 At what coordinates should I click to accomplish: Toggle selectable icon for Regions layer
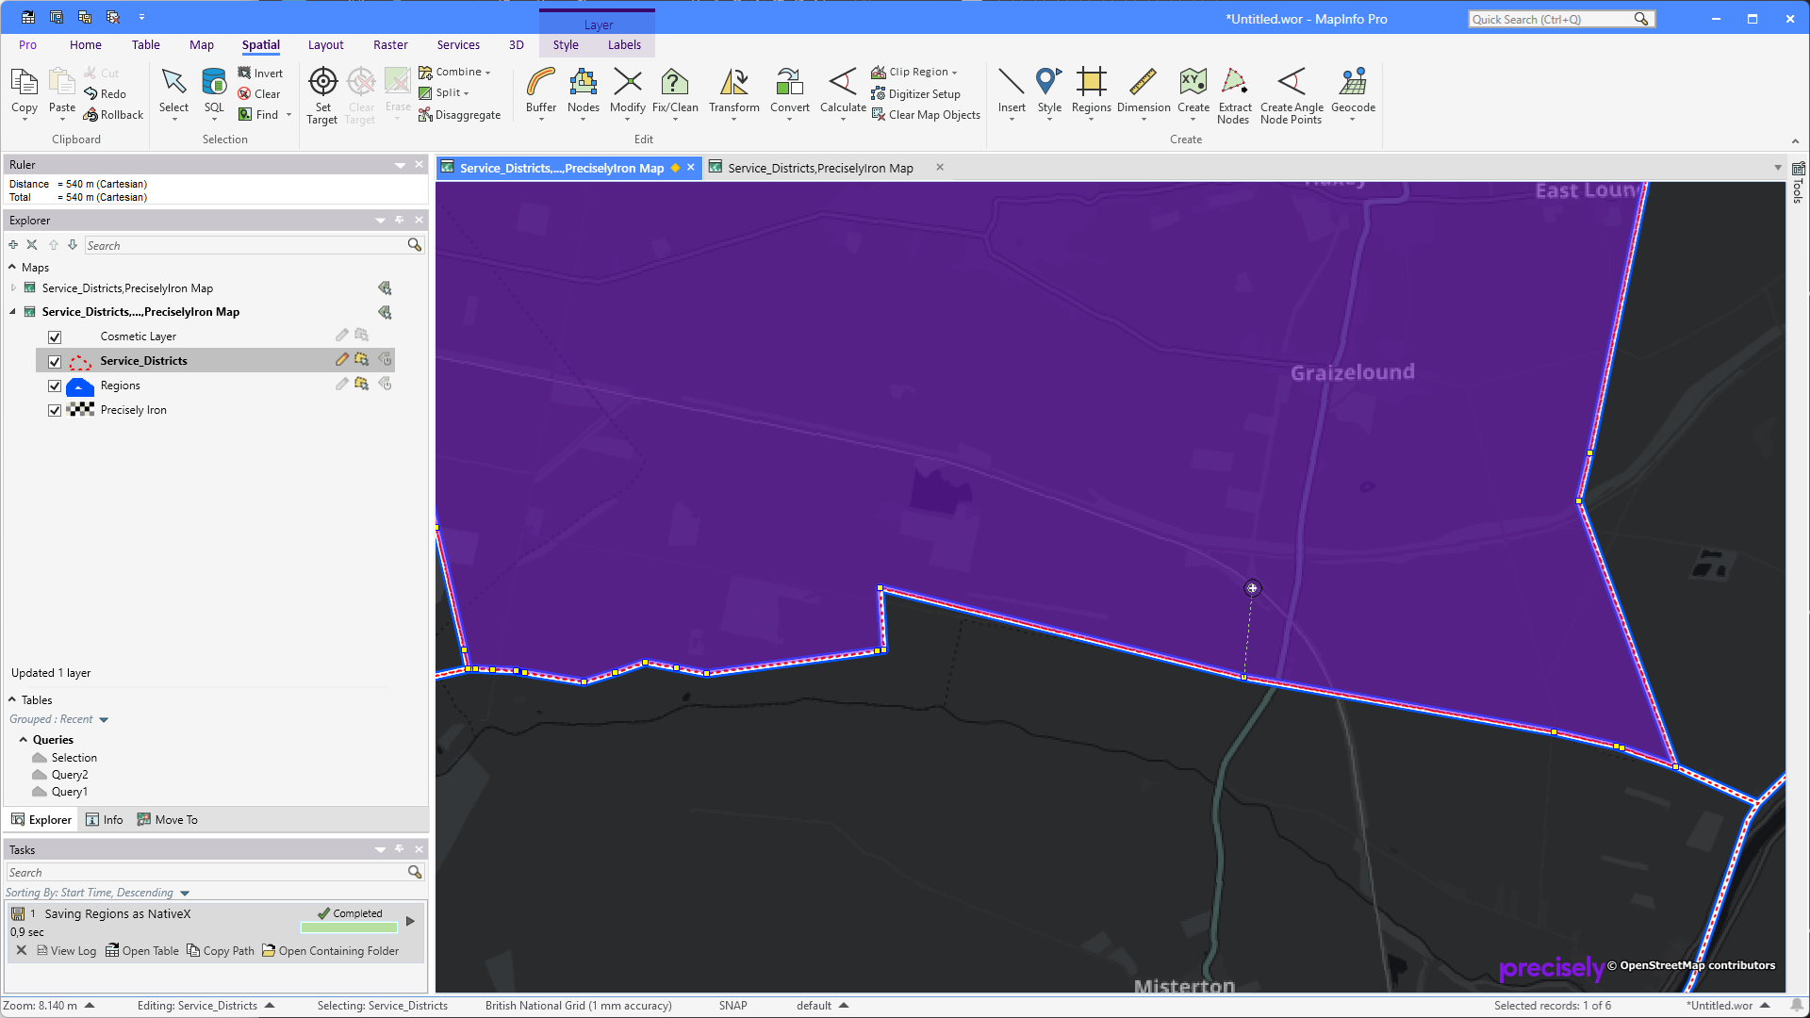pyautogui.click(x=361, y=384)
